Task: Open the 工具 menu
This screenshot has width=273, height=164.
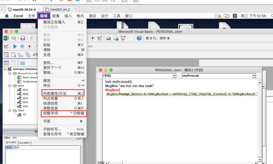Action: point(117,16)
